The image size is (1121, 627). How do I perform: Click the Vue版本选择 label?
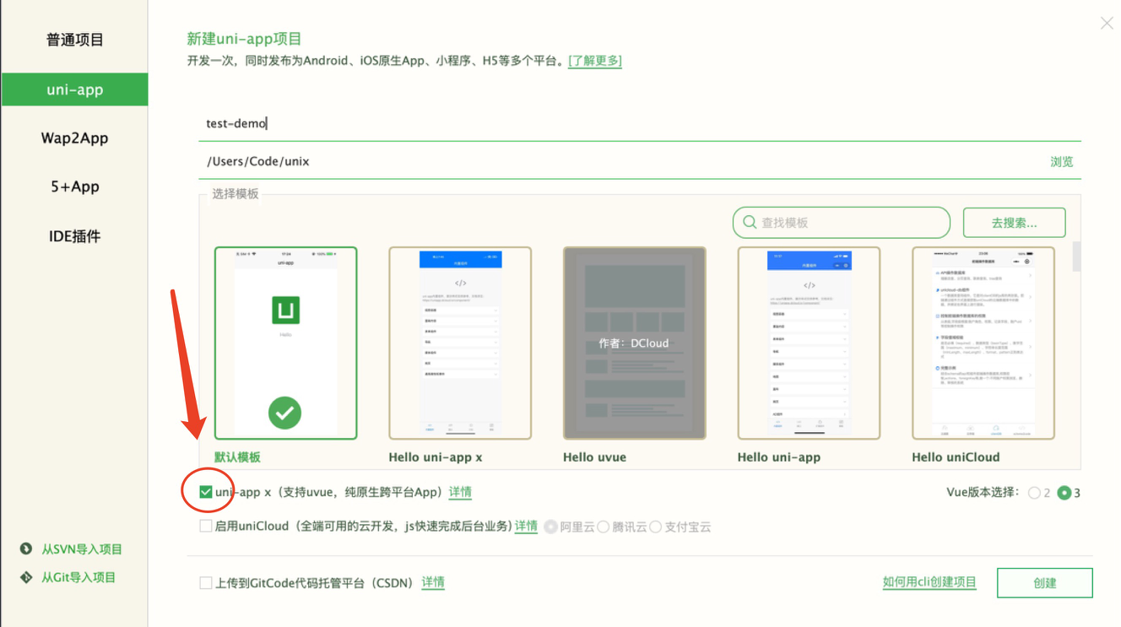tap(983, 492)
